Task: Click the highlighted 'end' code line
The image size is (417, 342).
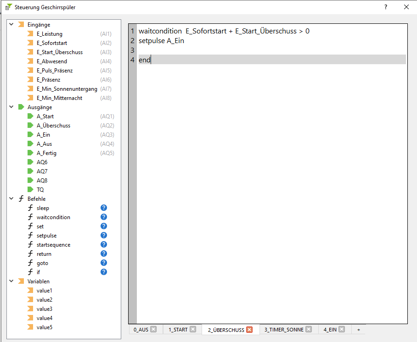Action: (x=271, y=60)
